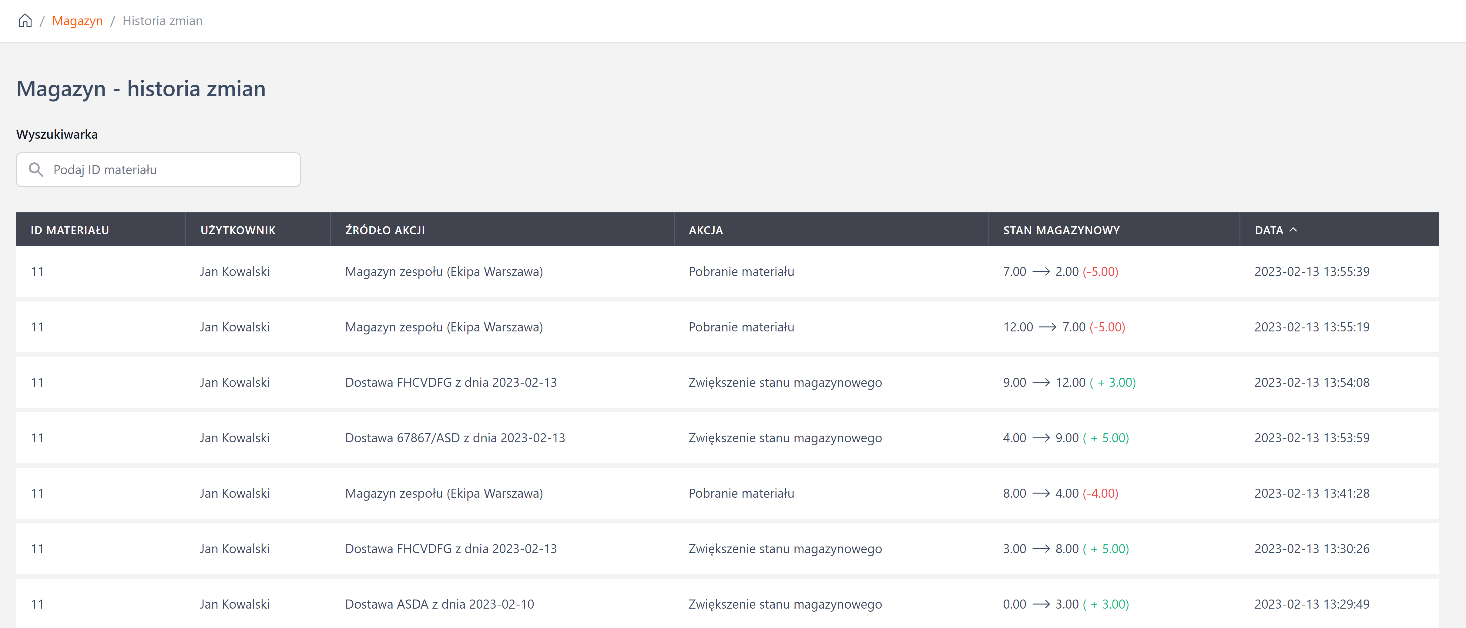The width and height of the screenshot is (1466, 628).
Task: Sort by the ID MATERIAŁU column header
Action: tap(69, 230)
